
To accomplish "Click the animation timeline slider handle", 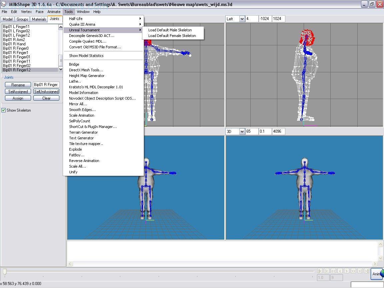I will 4,271.
